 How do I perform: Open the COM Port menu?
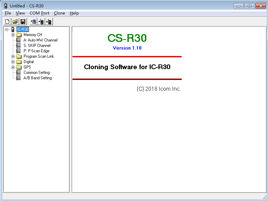tap(39, 13)
